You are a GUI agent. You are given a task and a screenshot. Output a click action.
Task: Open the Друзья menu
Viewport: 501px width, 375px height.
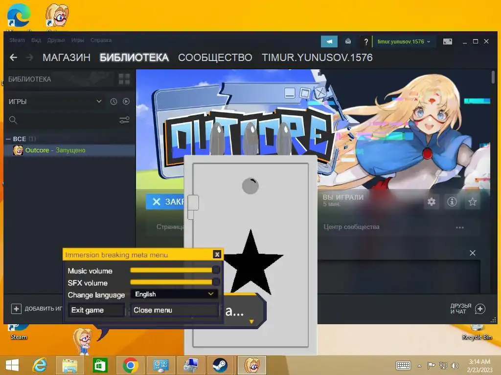pos(56,40)
